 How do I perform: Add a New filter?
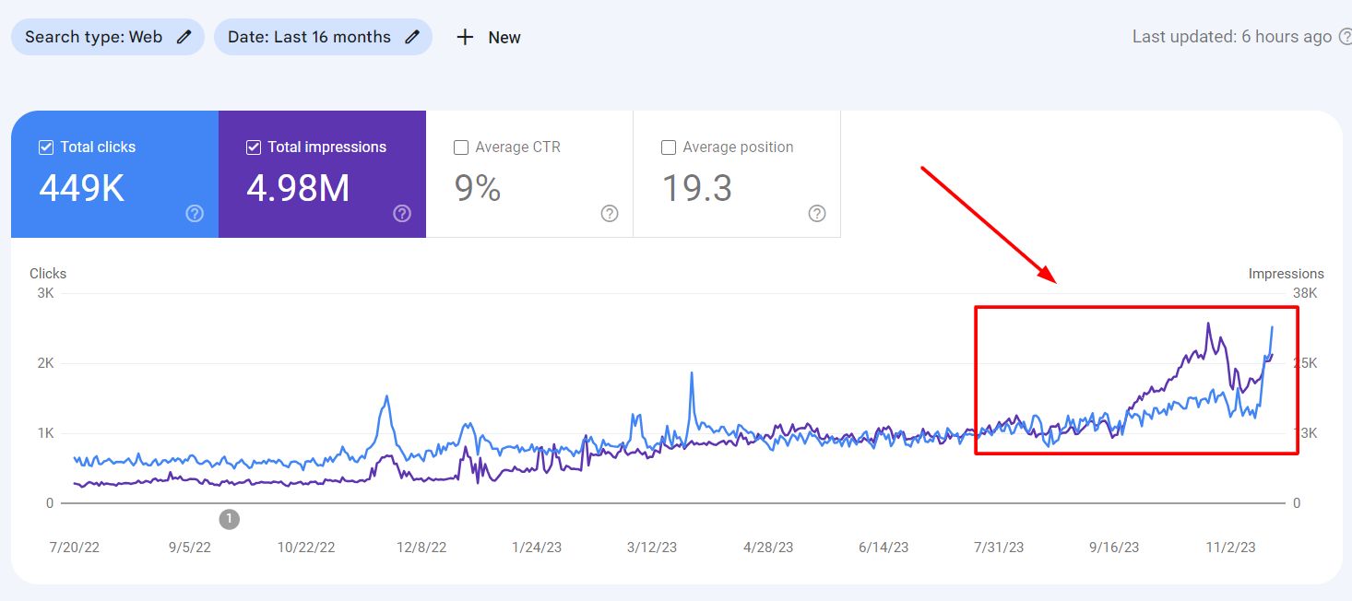[x=489, y=37]
